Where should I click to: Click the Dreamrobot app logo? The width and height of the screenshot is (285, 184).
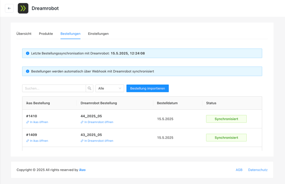pyautogui.click(x=23, y=8)
